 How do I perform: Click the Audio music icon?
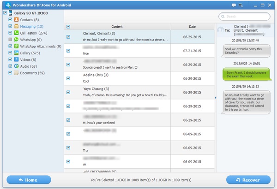click(x=16, y=66)
